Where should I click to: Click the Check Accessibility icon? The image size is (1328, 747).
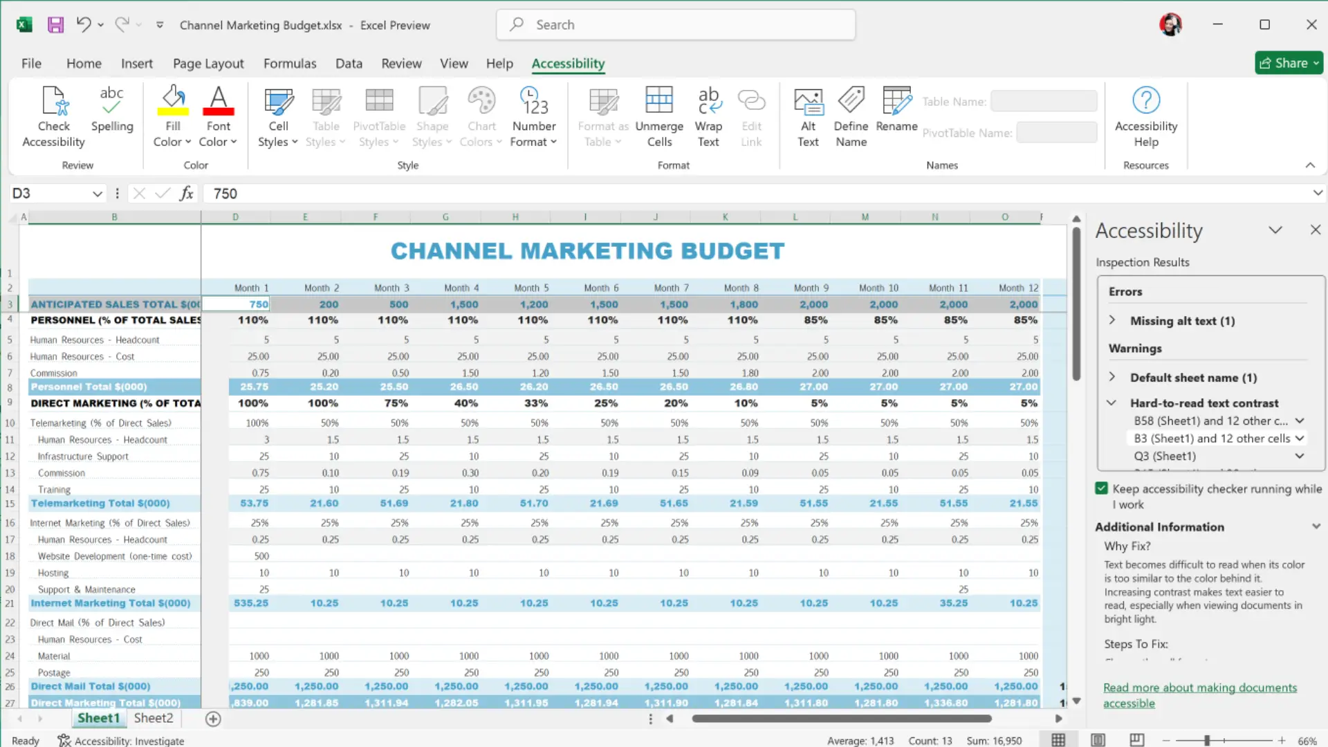pyautogui.click(x=53, y=102)
